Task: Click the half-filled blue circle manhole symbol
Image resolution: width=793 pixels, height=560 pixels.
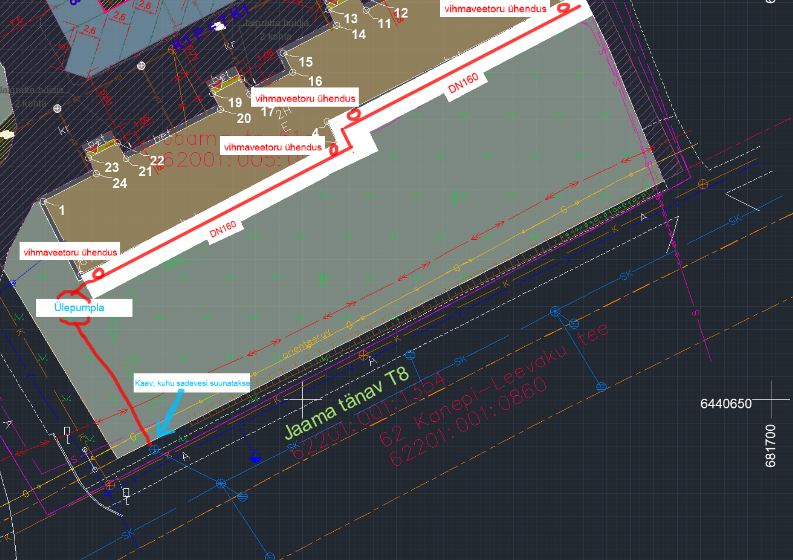Action: (256, 457)
